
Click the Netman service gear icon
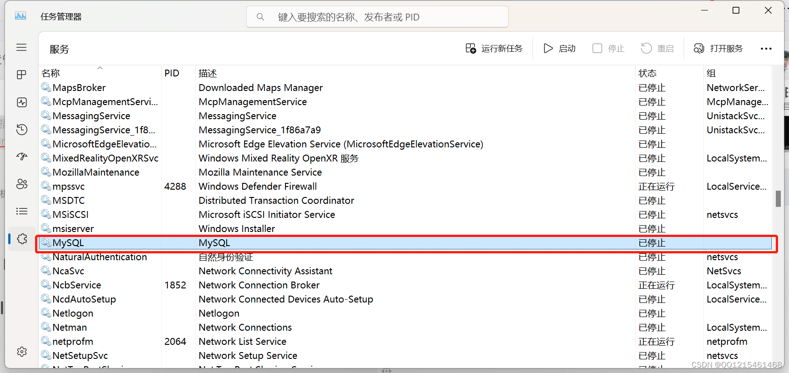coord(46,327)
